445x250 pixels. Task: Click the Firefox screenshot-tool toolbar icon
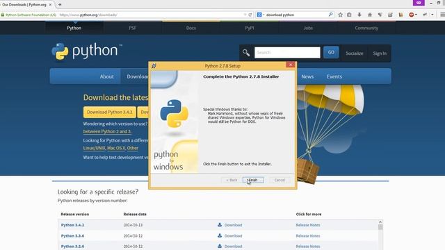click(390, 15)
